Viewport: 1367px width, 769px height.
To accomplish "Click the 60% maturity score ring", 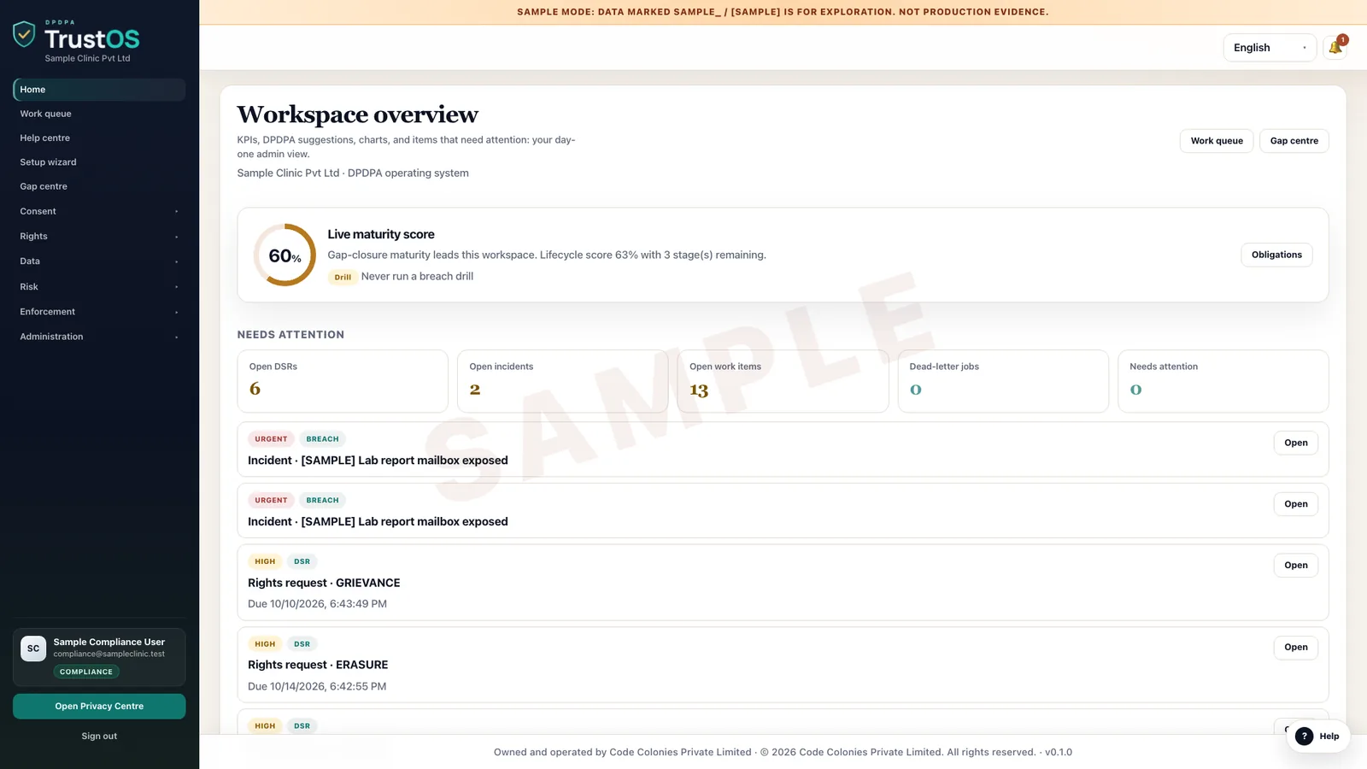I will [285, 255].
